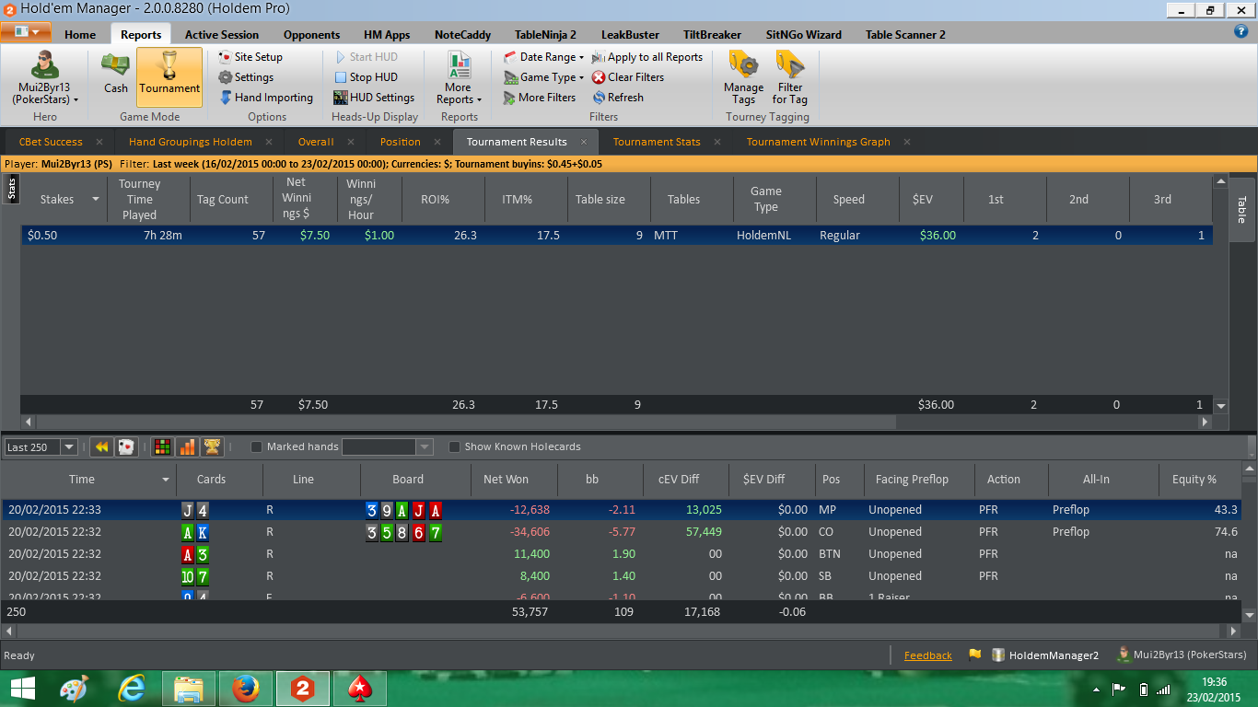Viewport: 1258px width, 707px height.
Task: Open the Active Session ribbon tab
Action: [222, 35]
